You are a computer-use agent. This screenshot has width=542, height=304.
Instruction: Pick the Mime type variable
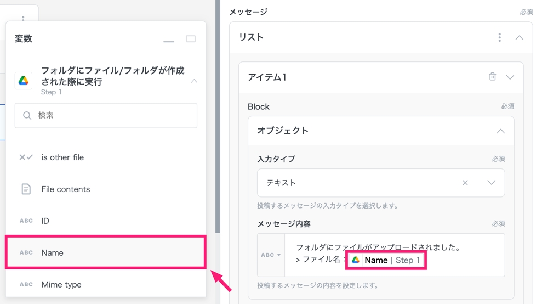click(61, 285)
